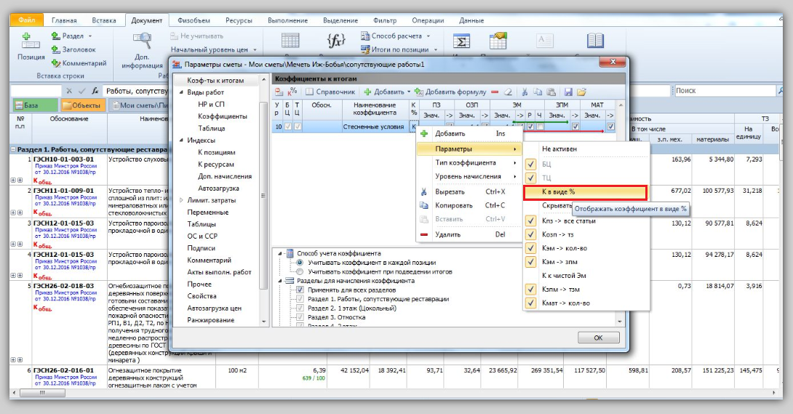Choose Удалить in context menu

(469, 234)
